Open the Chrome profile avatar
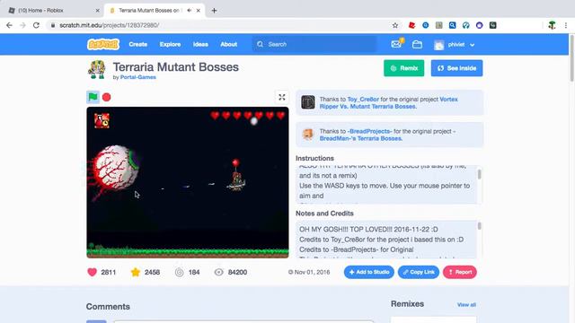 pos(552,25)
